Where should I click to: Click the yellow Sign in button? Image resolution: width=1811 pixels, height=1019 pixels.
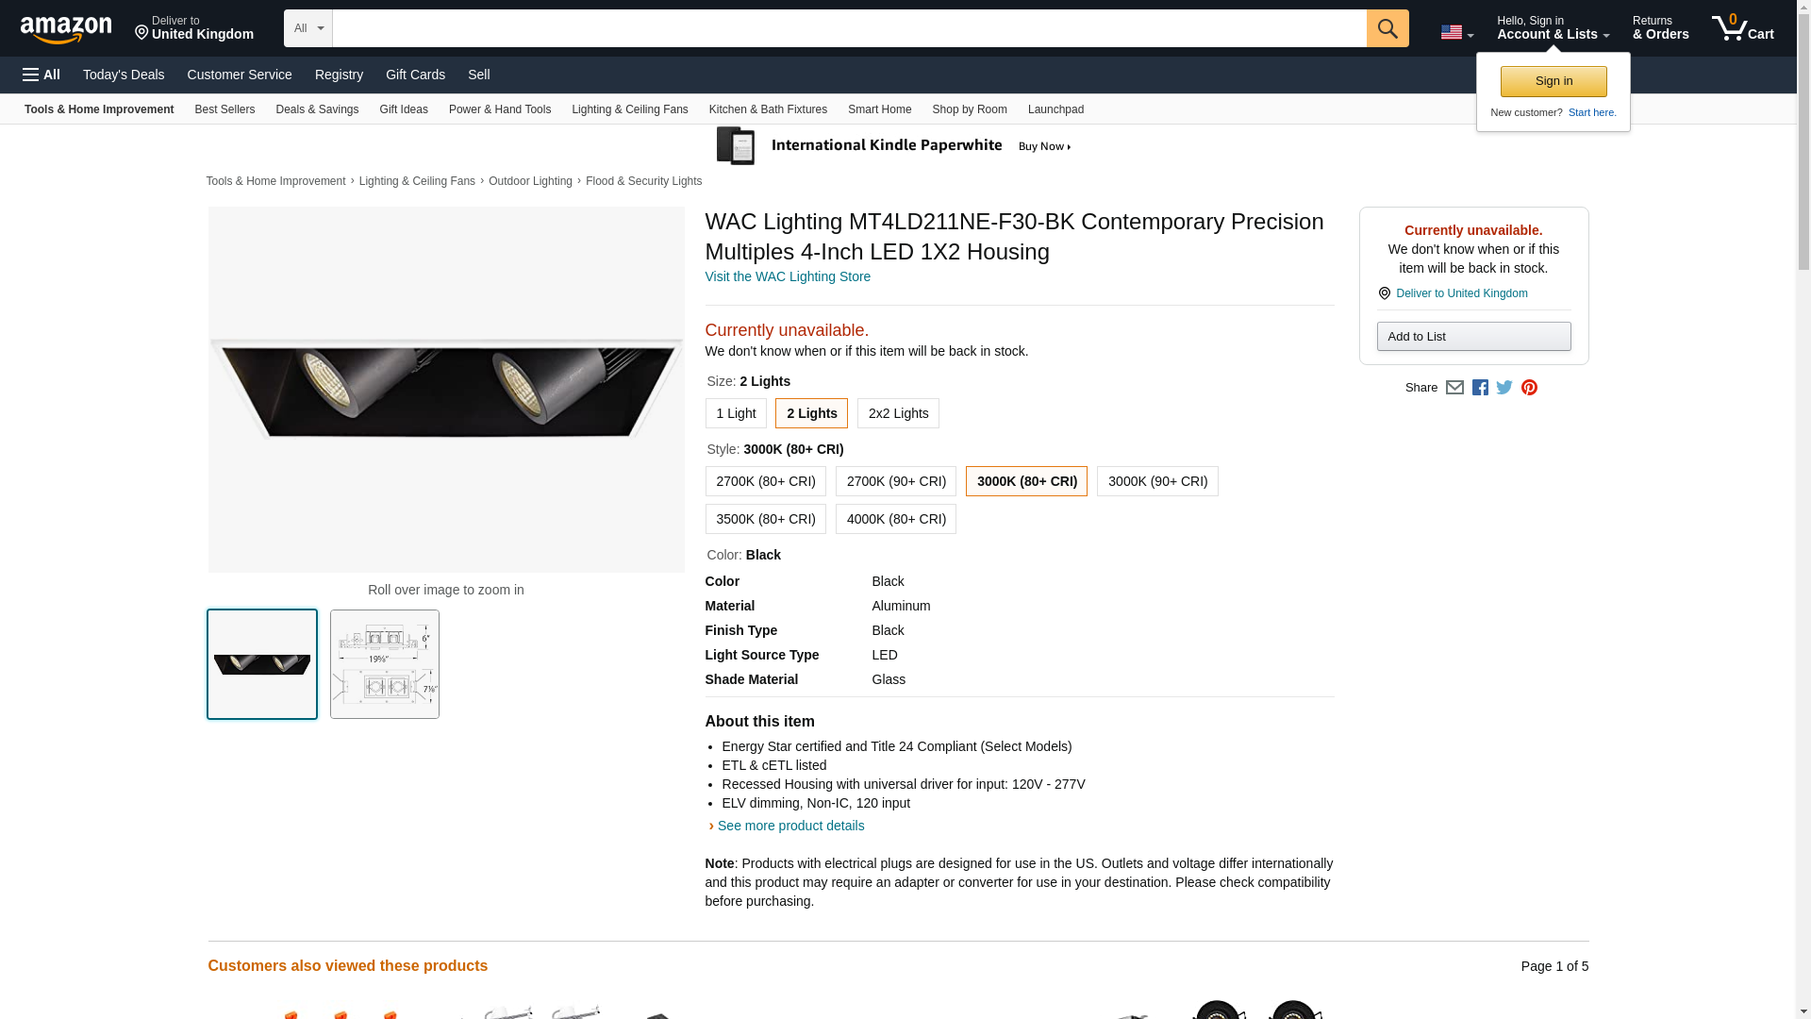[x=1553, y=81]
